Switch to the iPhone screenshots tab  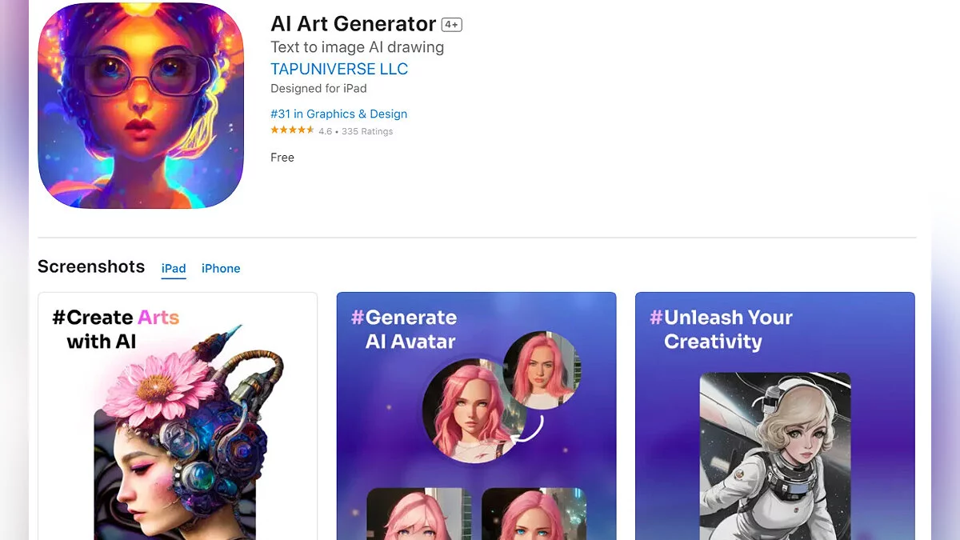point(221,269)
